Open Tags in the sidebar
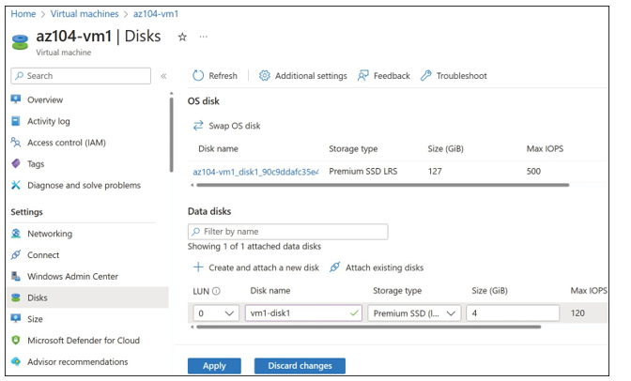Image resolution: width=631 pixels, height=381 pixels. click(36, 163)
